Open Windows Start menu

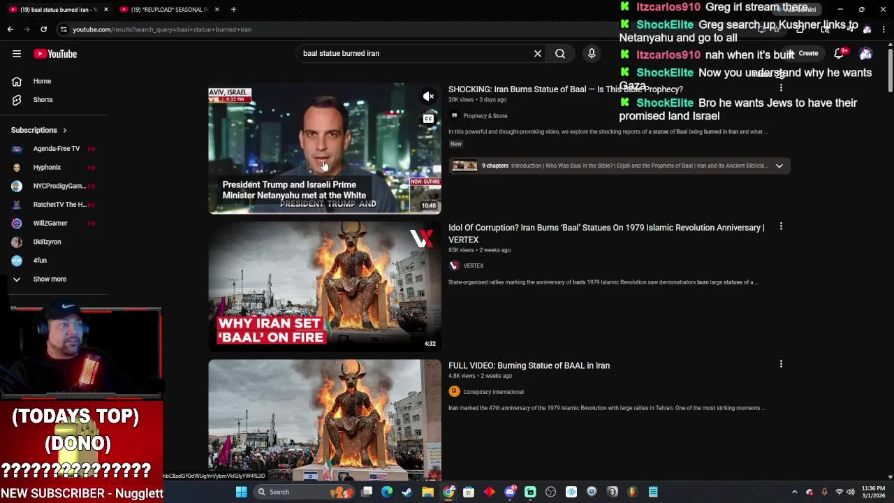click(x=241, y=492)
